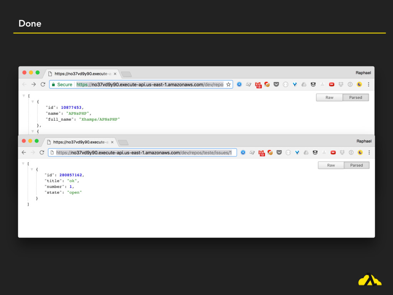Toggle Raw JSON view in the upper window
393x295 pixels.
point(329,98)
